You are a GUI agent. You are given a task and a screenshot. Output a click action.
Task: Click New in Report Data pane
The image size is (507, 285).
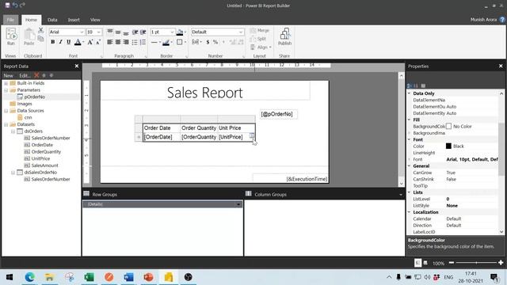pyautogui.click(x=9, y=76)
